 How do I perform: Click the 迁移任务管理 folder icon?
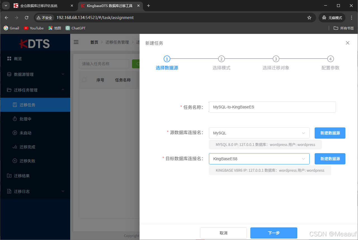[9, 90]
